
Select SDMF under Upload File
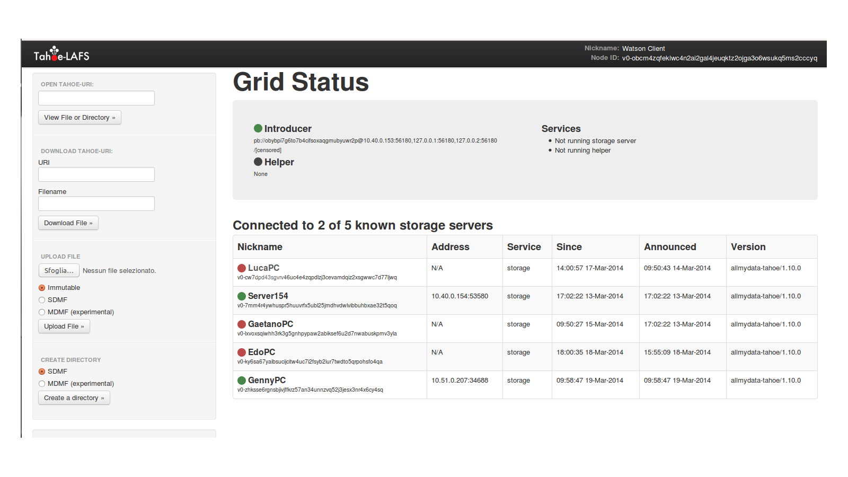click(x=42, y=300)
